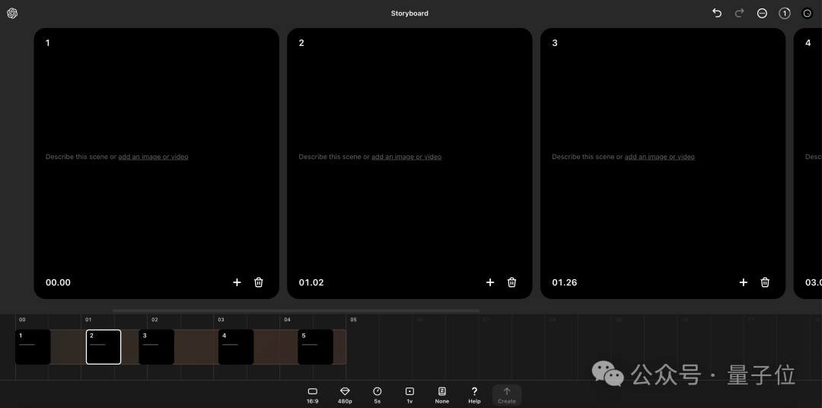Click "add an image or video" in card 1

tap(153, 157)
